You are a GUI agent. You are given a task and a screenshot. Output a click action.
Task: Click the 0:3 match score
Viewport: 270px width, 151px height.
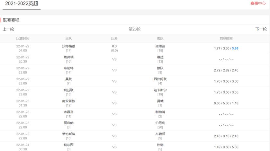(114, 46)
